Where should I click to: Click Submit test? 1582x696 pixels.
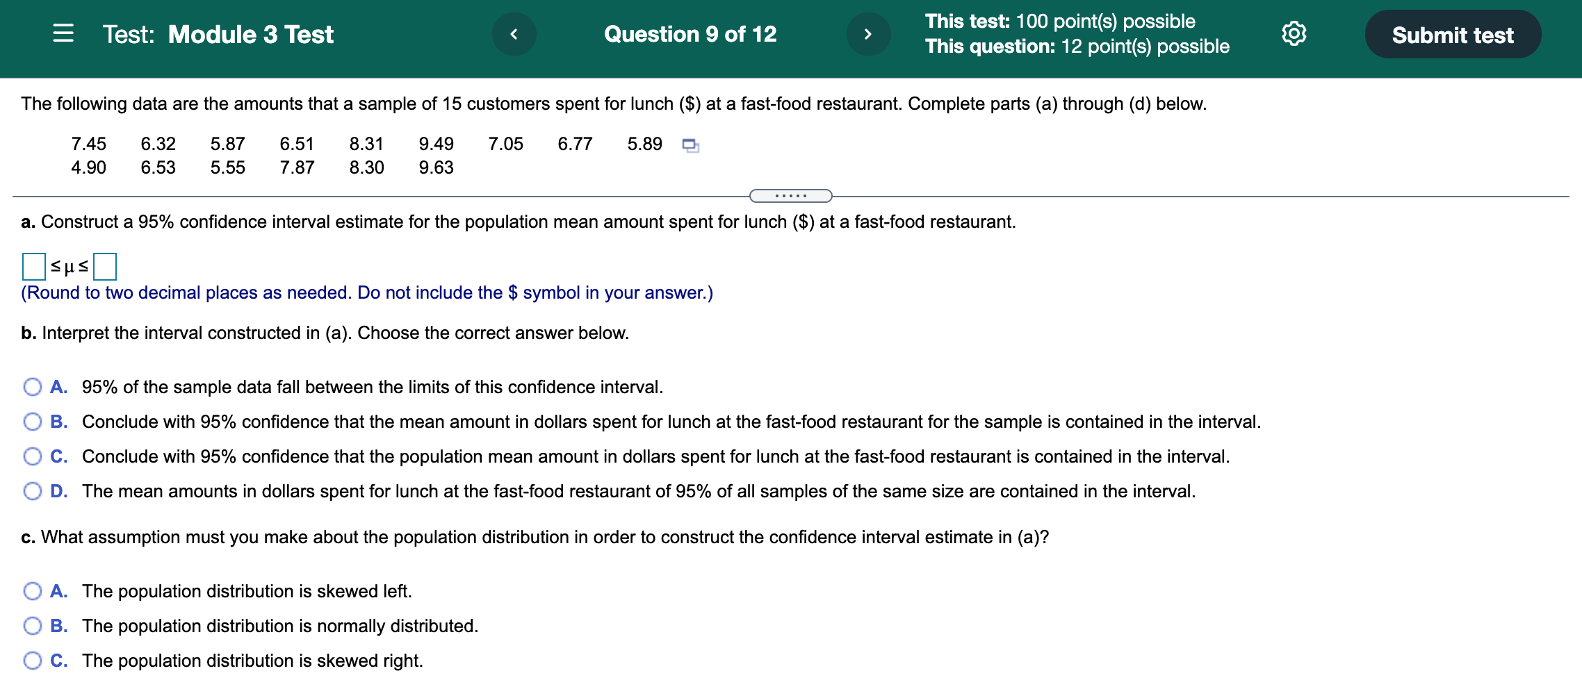tap(1452, 34)
